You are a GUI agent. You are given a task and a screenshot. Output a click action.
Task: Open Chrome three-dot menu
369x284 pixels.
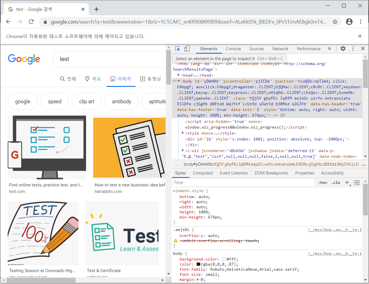(360, 22)
